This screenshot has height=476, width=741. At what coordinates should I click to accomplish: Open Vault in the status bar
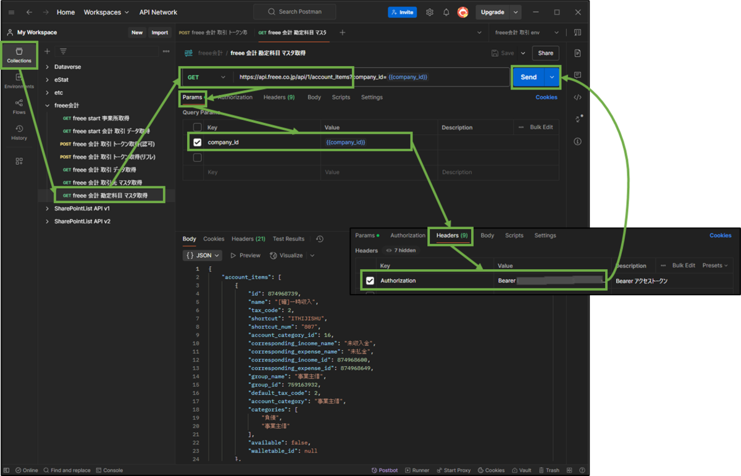click(x=522, y=470)
